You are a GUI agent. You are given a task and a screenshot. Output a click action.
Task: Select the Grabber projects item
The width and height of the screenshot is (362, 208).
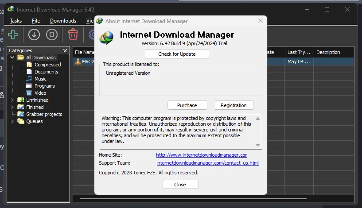tap(44, 114)
